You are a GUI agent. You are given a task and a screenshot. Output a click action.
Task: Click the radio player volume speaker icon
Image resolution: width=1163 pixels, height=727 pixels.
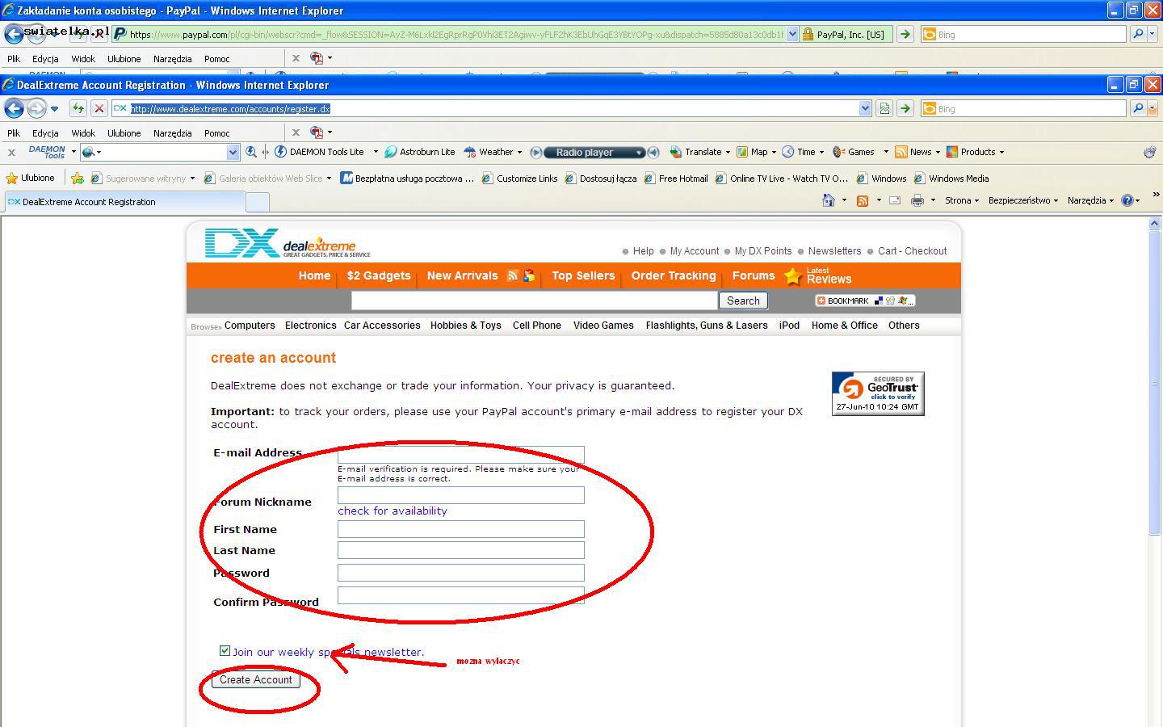pos(654,152)
